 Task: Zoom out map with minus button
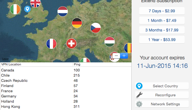[x=116, y=56]
